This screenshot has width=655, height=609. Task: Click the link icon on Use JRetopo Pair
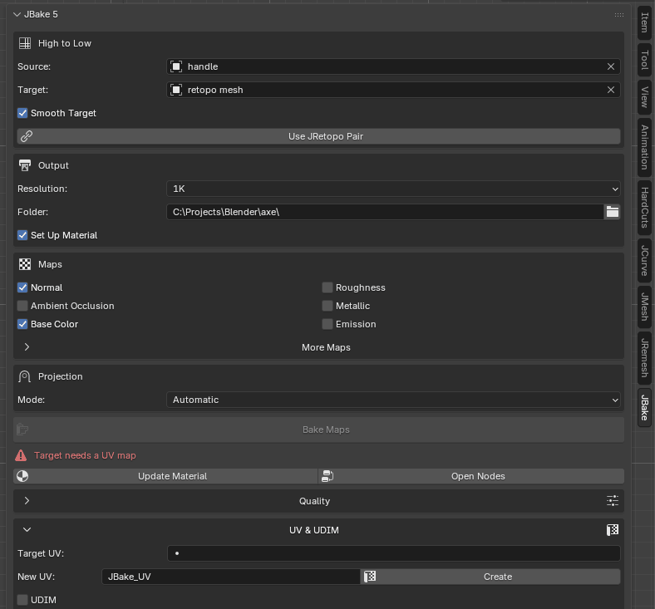27,136
